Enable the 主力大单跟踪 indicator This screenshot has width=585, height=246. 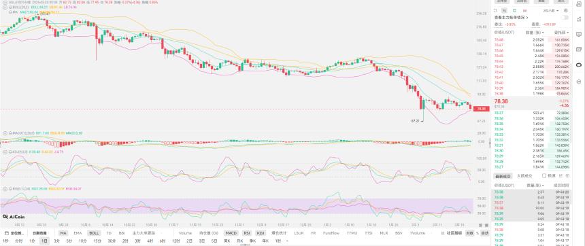coord(144,233)
